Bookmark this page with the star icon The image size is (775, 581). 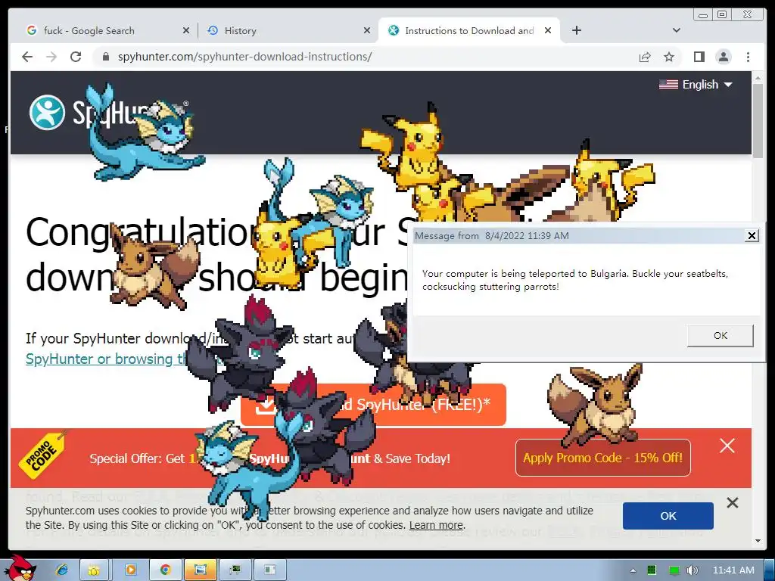pyautogui.click(x=669, y=57)
